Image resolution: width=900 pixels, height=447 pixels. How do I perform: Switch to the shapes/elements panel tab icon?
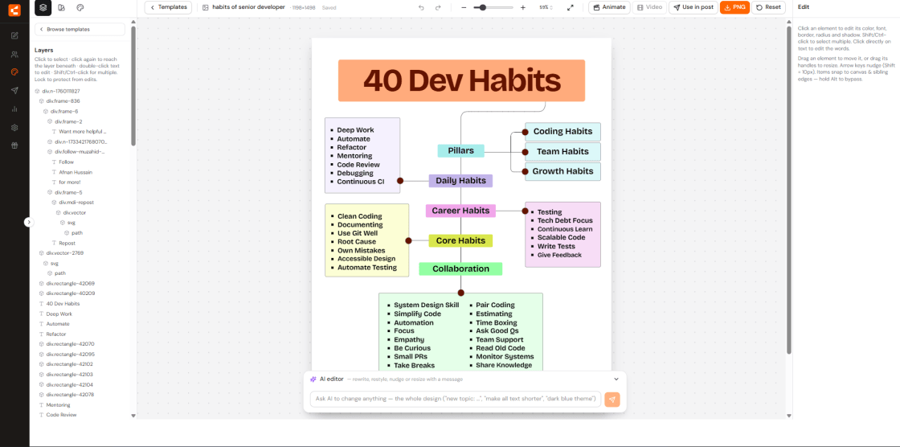pos(61,7)
